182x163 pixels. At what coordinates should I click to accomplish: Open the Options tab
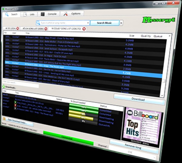[72, 14]
